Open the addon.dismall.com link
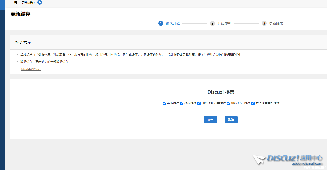 coord(307,163)
